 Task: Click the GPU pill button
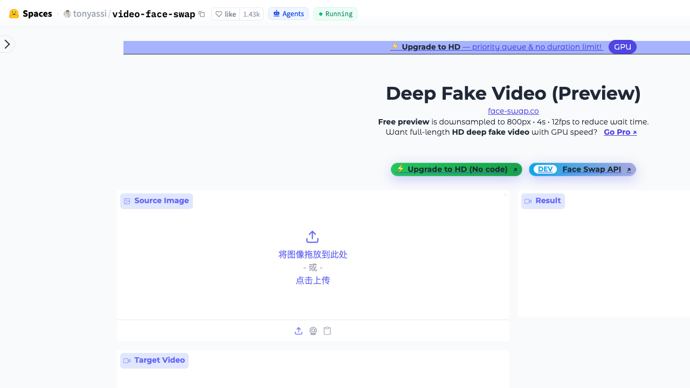pos(623,47)
